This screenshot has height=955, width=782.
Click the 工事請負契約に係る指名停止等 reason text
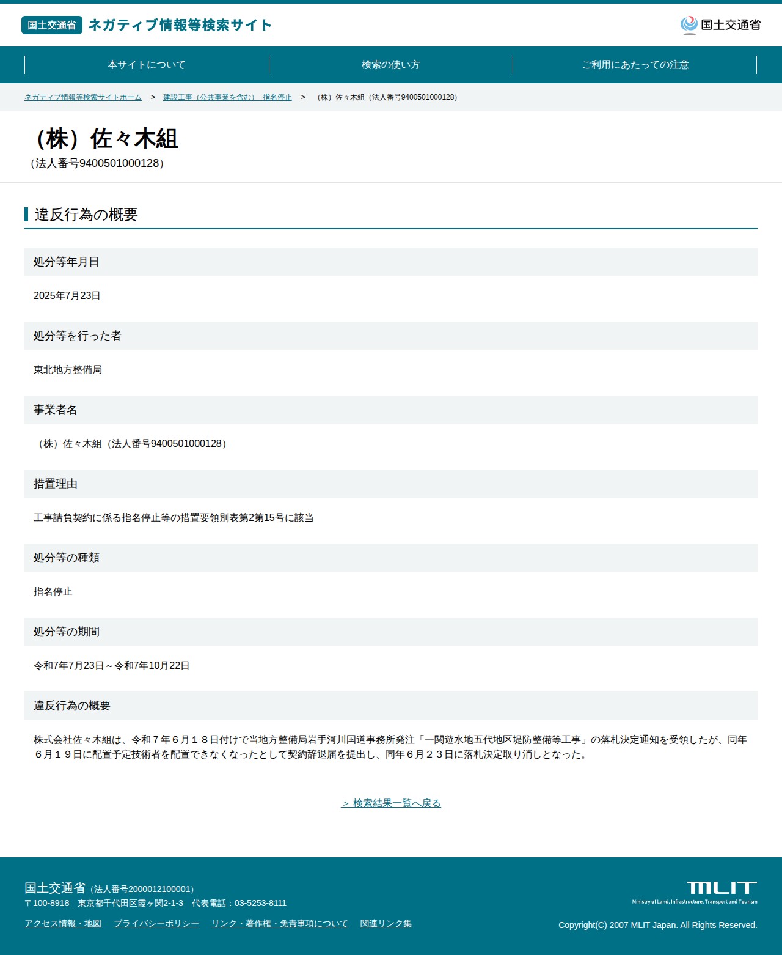[174, 518]
